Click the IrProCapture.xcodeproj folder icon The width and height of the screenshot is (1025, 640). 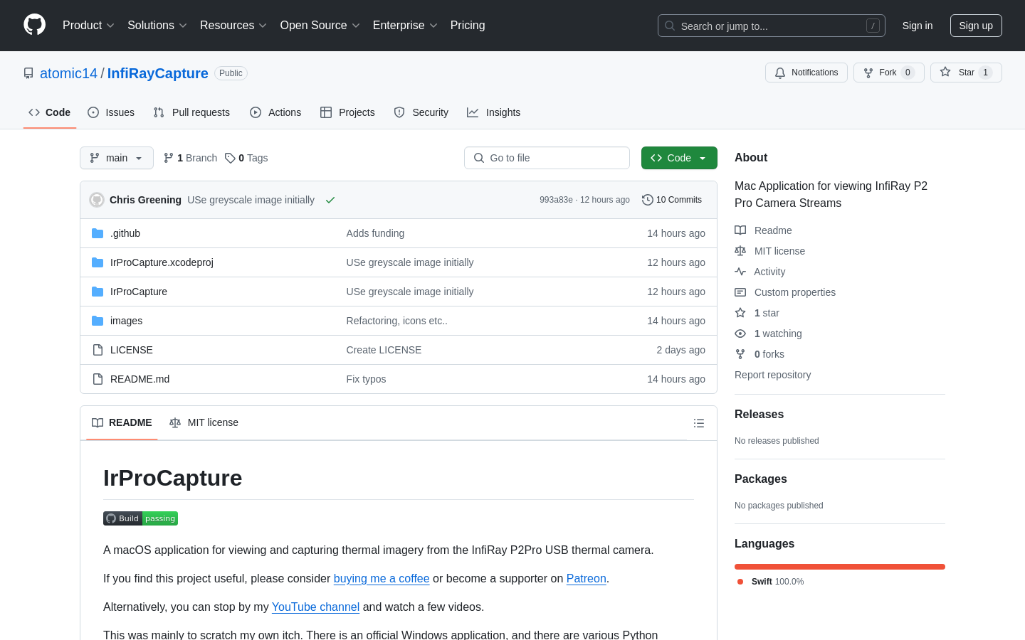(98, 262)
